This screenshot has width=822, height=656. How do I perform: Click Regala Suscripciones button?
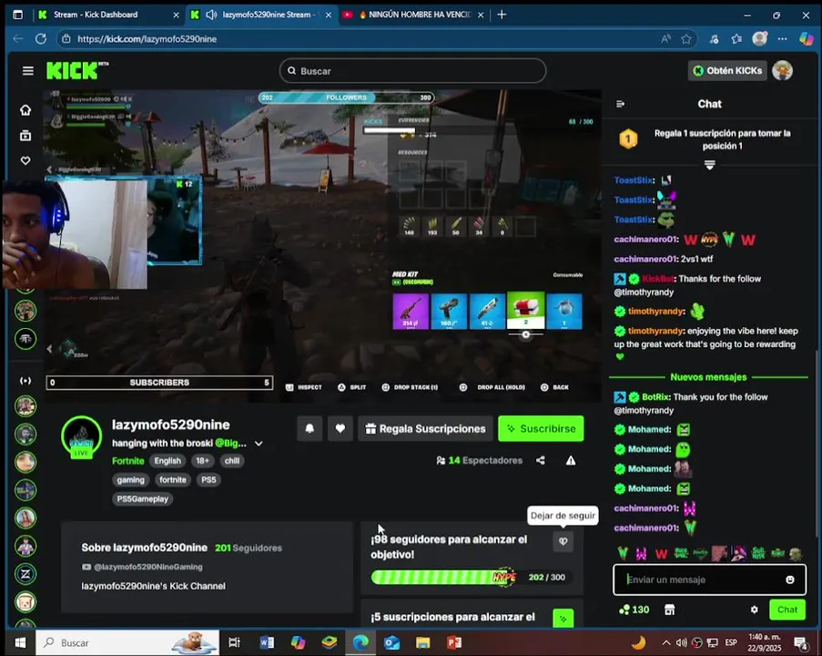tap(426, 429)
